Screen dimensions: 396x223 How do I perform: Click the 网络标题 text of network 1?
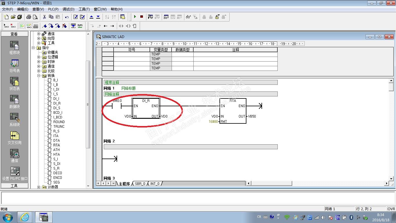(x=128, y=88)
